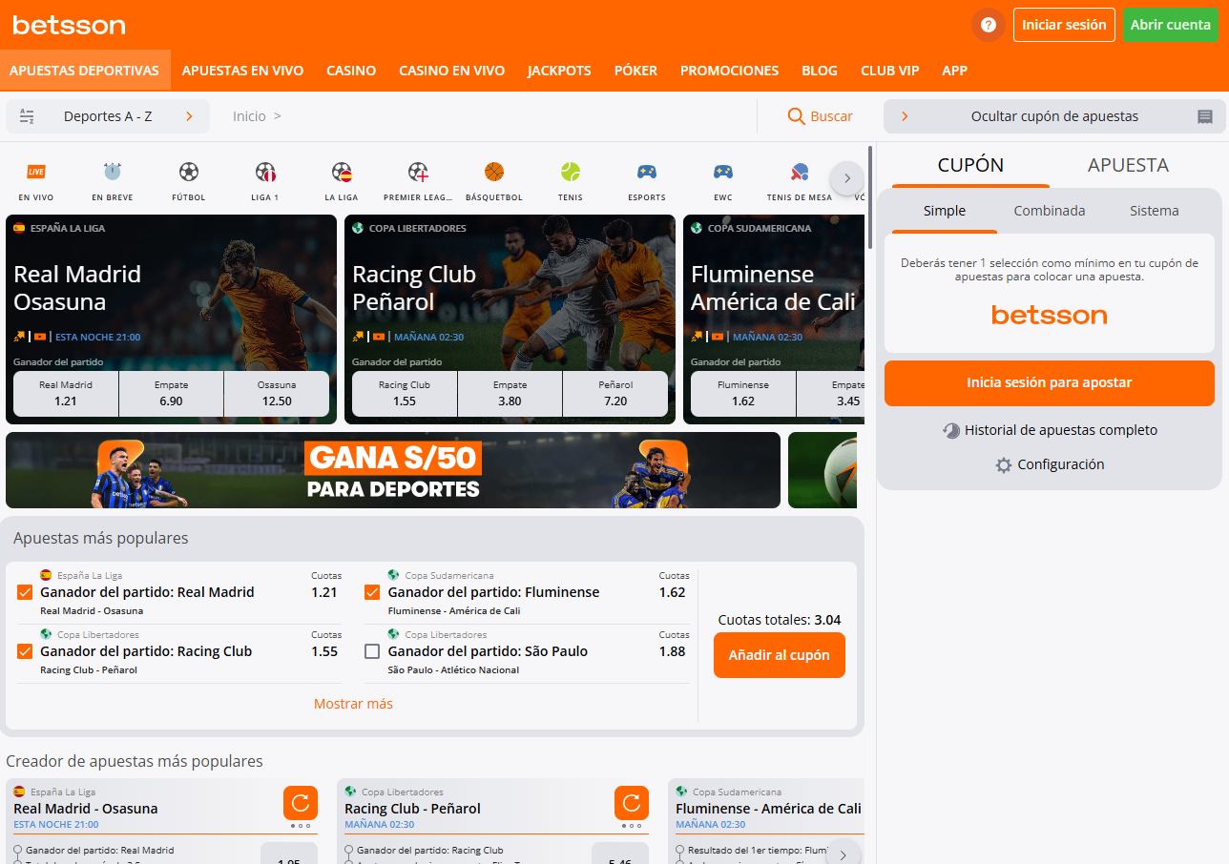Uncheck the Ganador Fluminense selection
The width and height of the screenshot is (1229, 864).
coord(372,592)
